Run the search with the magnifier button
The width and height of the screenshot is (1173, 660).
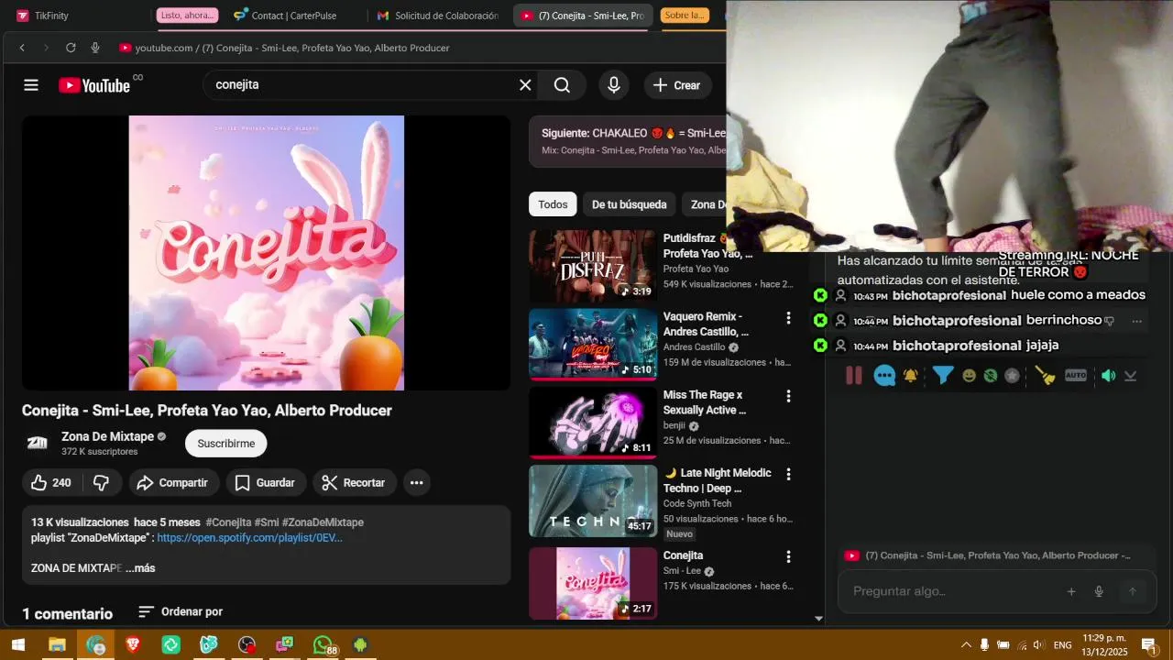pyautogui.click(x=562, y=85)
